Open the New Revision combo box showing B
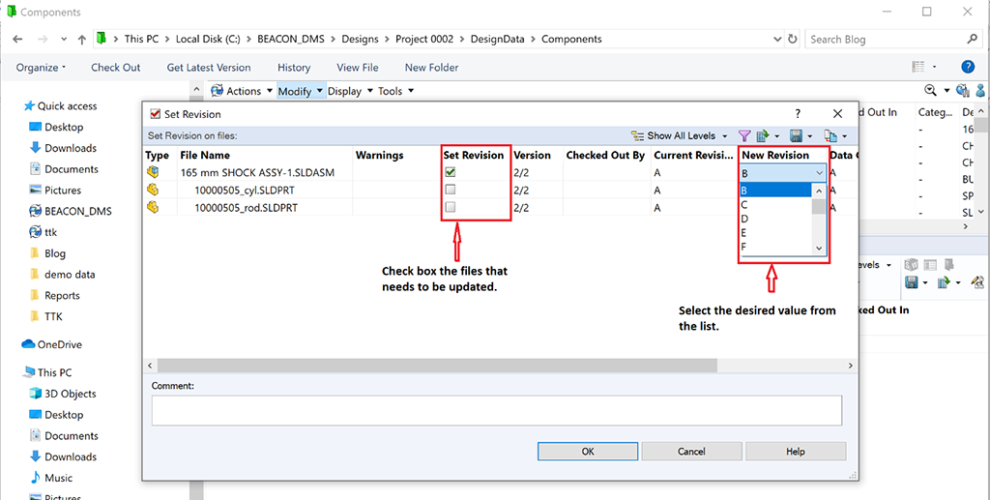Viewport: 990px width, 500px height. point(783,173)
